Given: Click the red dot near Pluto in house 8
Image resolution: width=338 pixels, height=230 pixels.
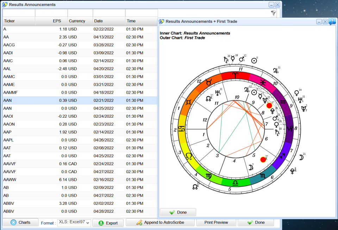Looking at the screenshot, I should (x=269, y=106).
